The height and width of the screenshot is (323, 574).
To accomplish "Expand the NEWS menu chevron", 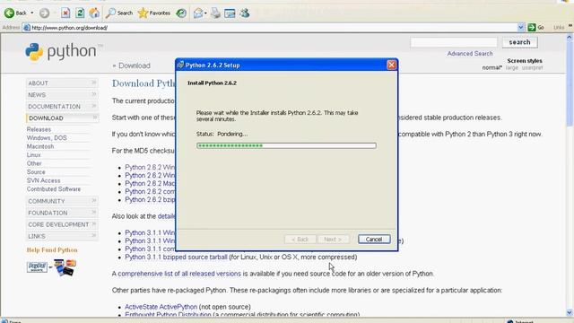I will [93, 94].
